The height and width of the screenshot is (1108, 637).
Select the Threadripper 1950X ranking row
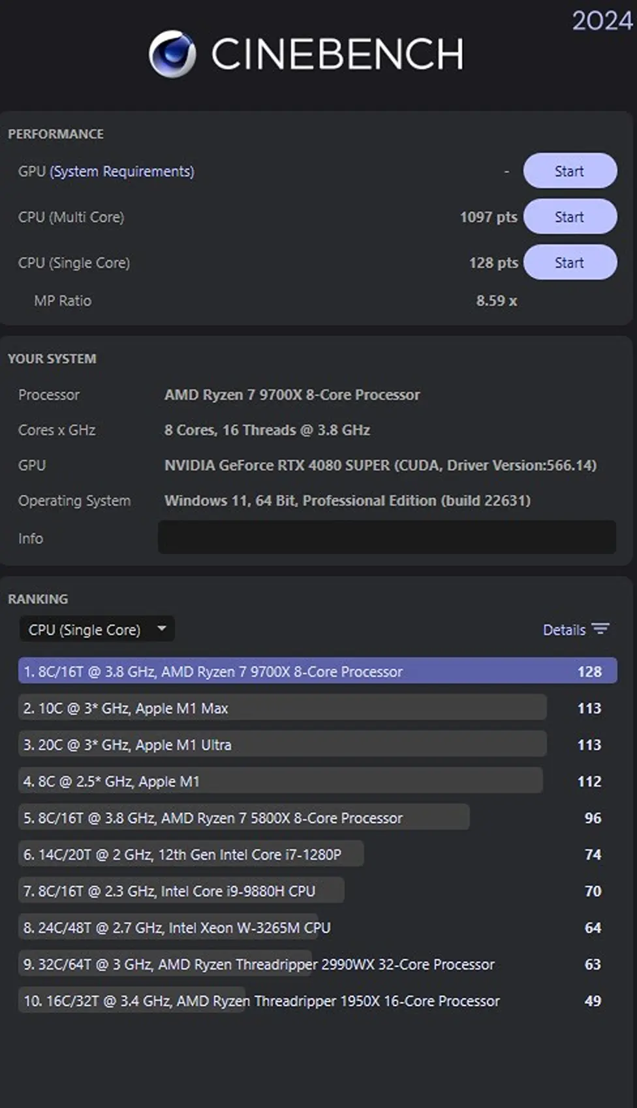pos(317,1000)
